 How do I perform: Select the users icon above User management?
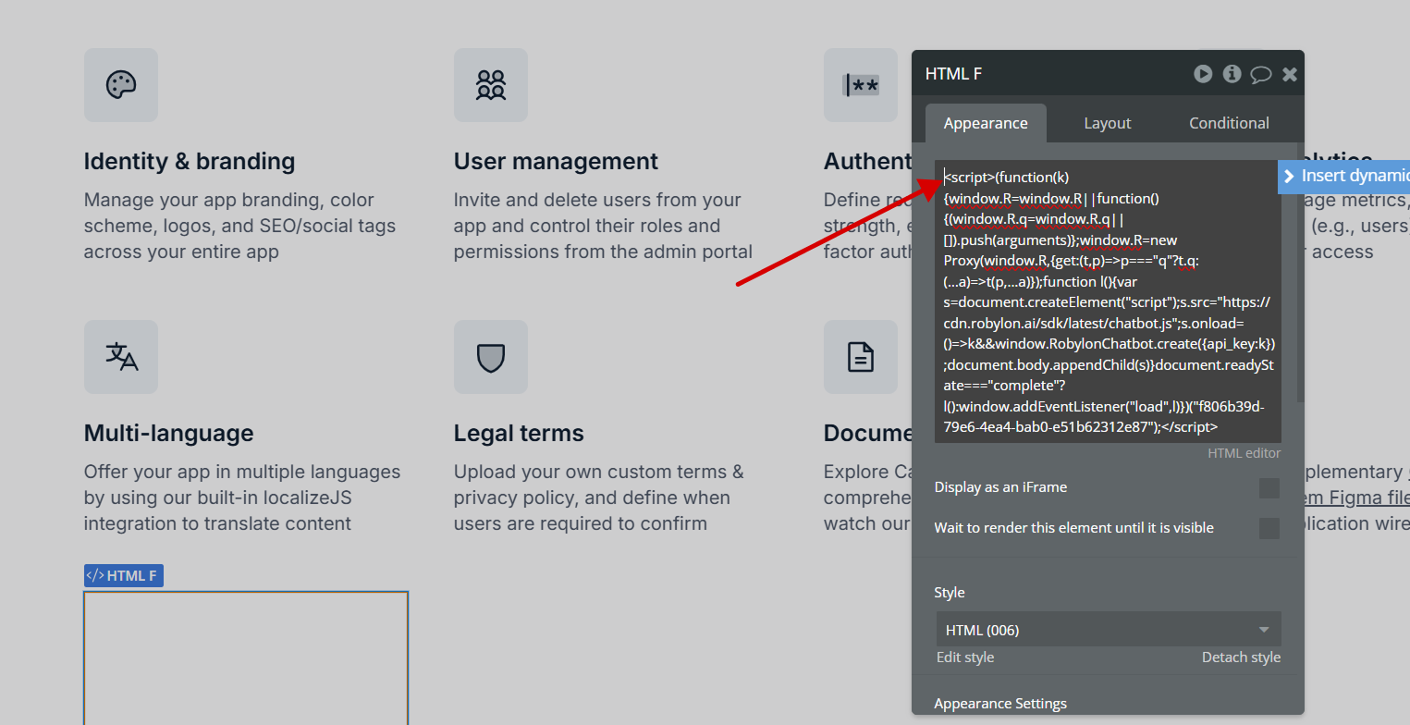490,85
